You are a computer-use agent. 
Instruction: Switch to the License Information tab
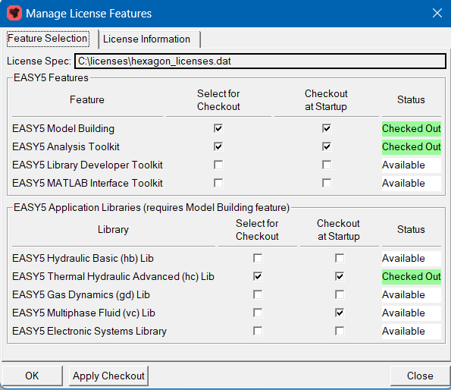point(149,39)
